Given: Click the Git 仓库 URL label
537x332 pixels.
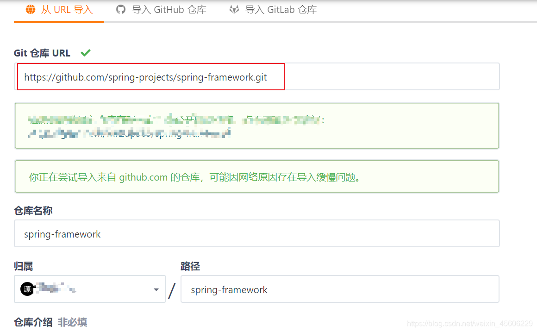Looking at the screenshot, I should (x=42, y=53).
